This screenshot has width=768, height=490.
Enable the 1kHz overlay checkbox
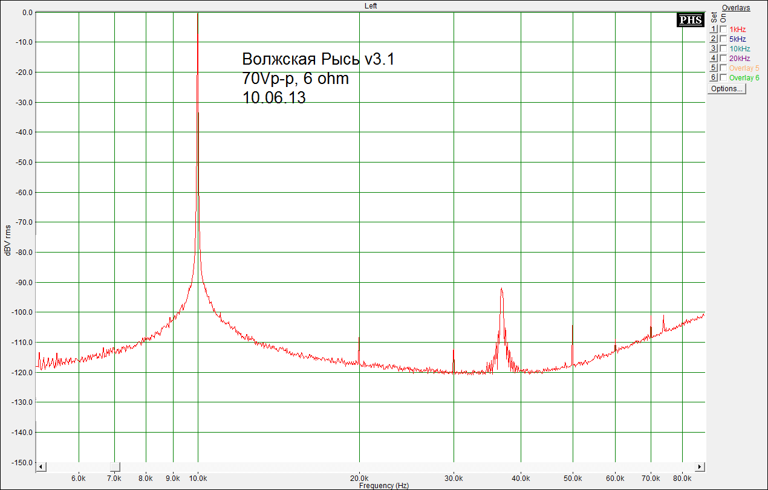click(723, 29)
